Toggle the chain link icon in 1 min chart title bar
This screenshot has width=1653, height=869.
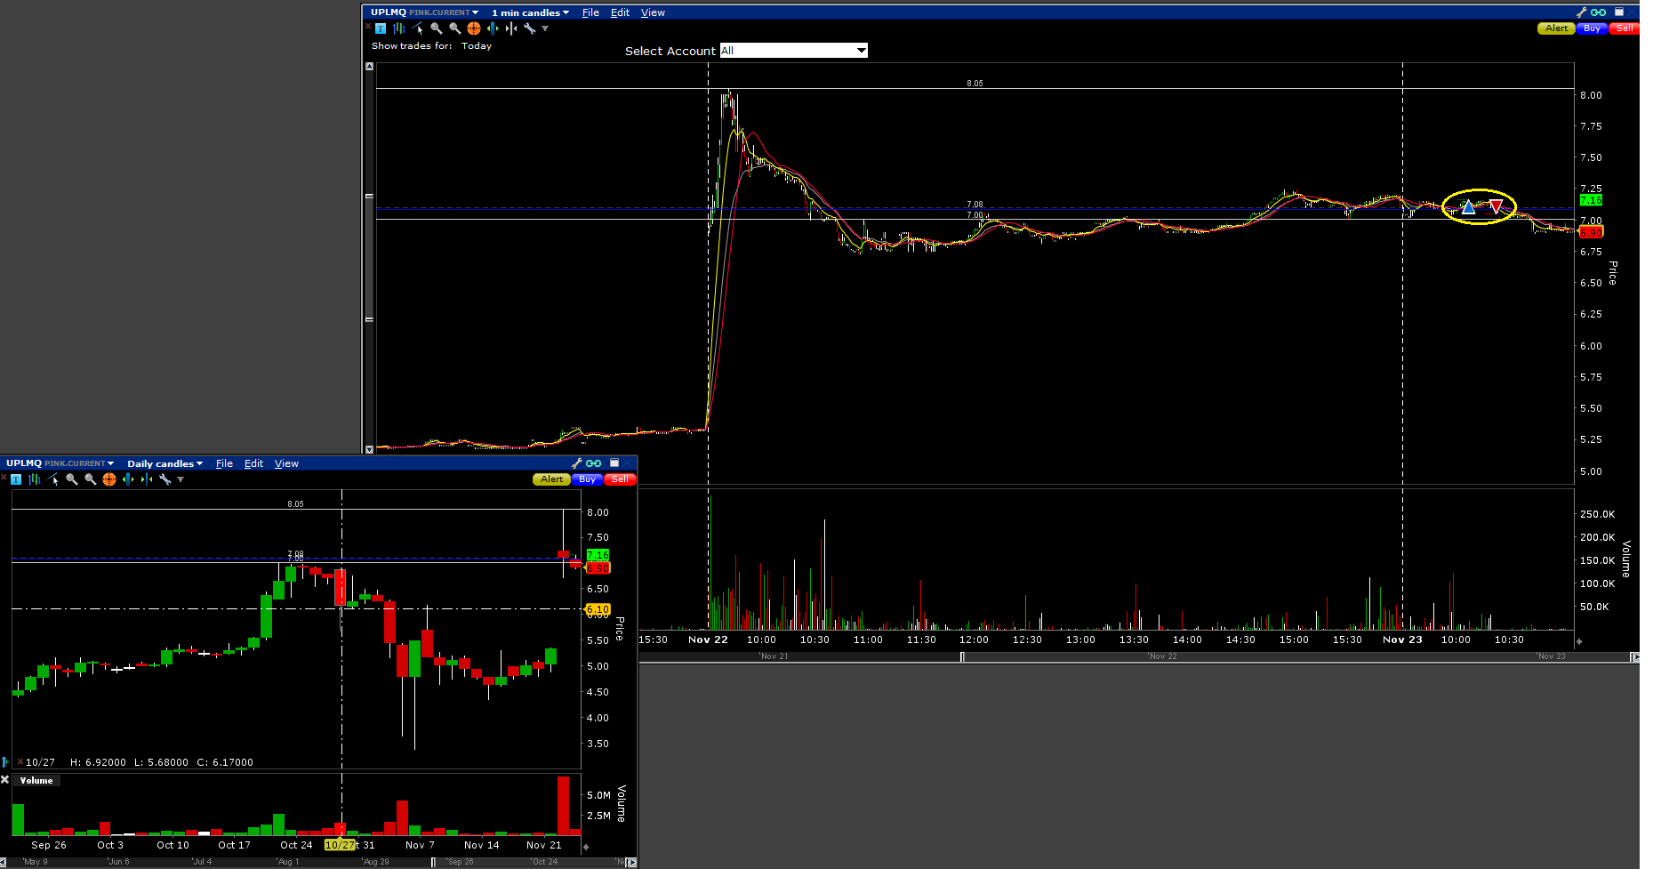click(x=1599, y=12)
